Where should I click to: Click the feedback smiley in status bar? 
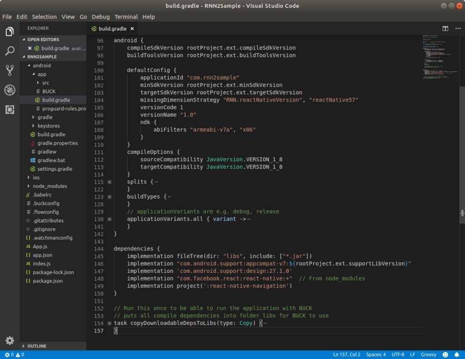(445, 354)
